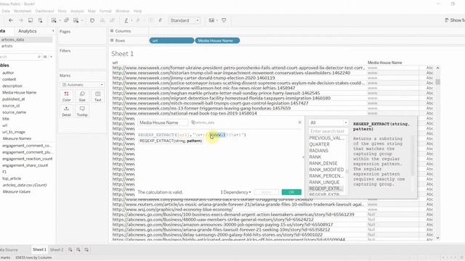Select the author field

[8, 72]
